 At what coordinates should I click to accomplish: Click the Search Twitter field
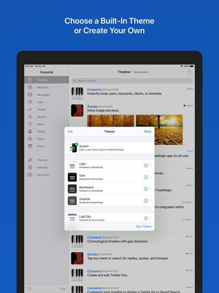coord(132,81)
